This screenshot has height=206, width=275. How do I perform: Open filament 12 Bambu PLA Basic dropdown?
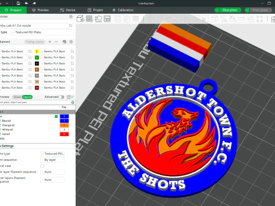pyautogui.click(x=55, y=82)
